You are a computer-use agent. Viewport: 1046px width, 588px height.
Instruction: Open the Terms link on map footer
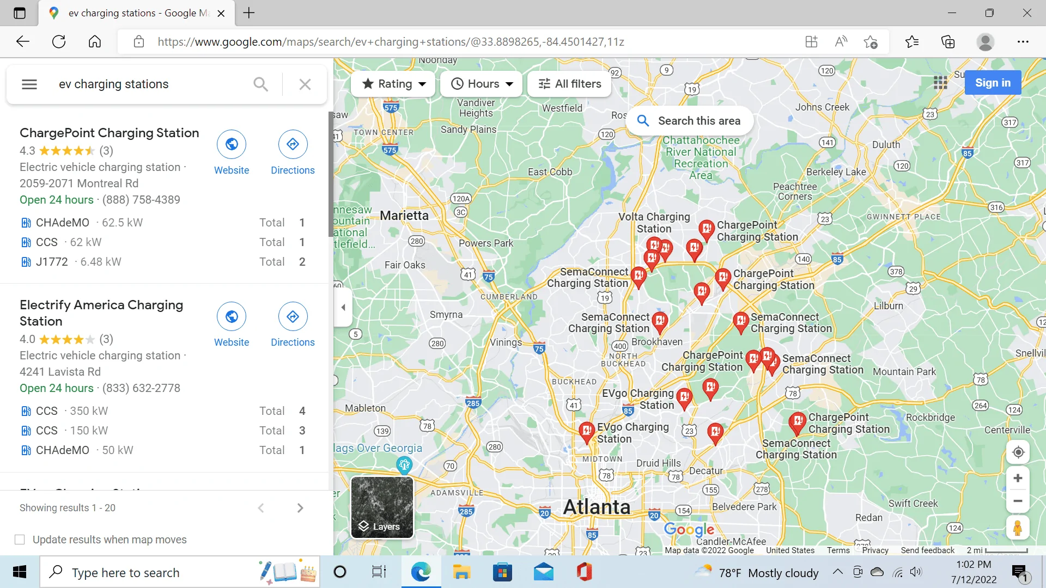click(x=838, y=550)
